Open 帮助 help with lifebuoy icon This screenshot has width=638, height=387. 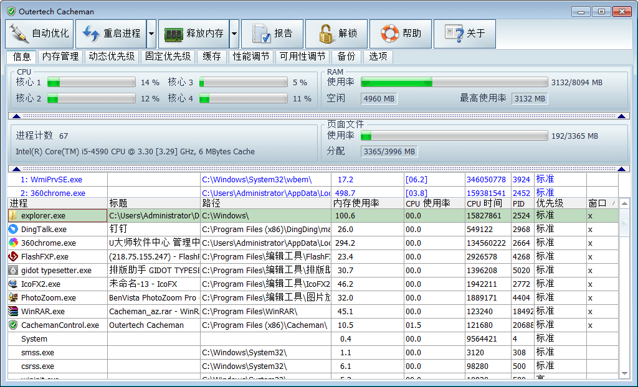(x=401, y=34)
